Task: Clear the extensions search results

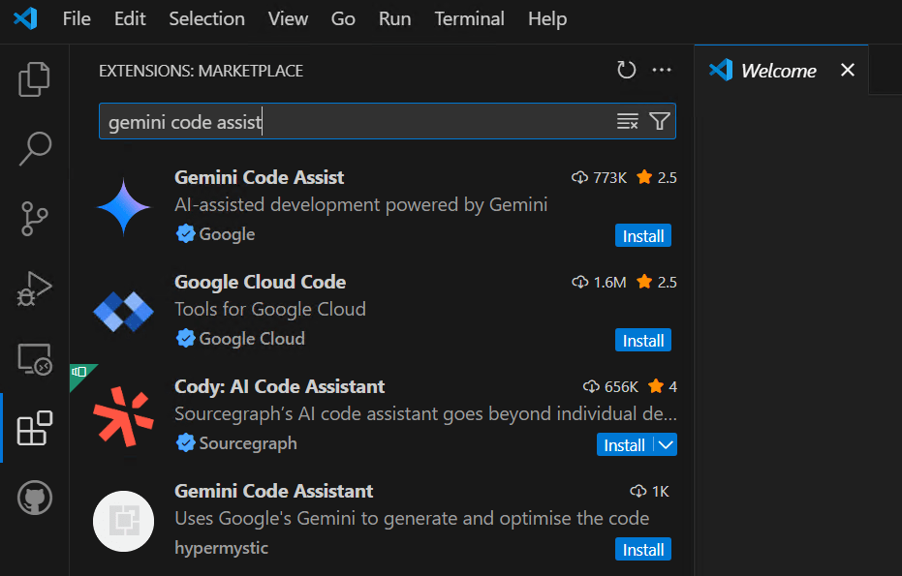Action: pos(628,121)
